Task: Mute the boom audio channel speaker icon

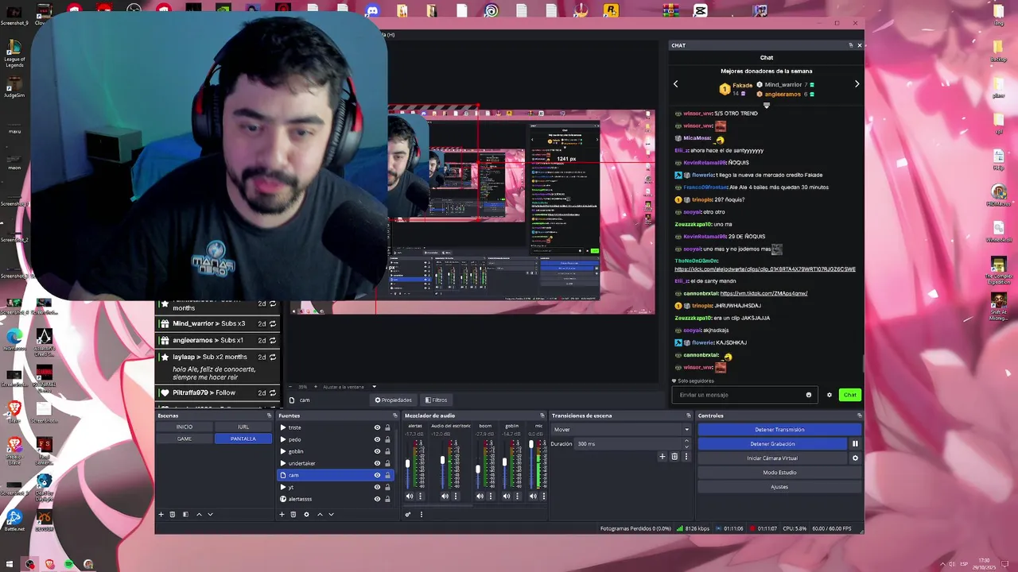Action: pos(480,497)
